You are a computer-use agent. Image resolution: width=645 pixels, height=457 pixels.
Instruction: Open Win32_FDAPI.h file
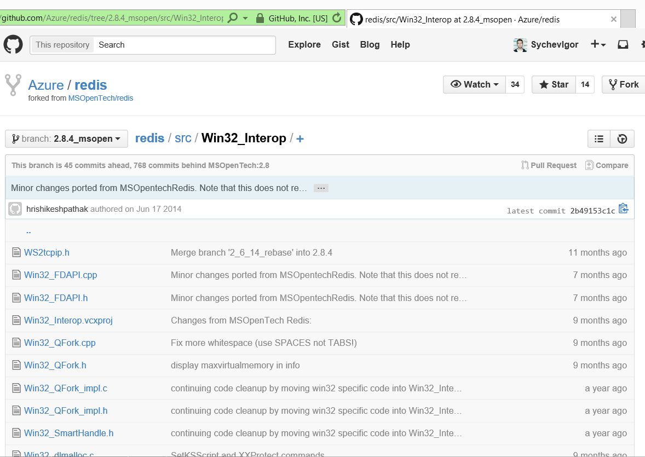(56, 298)
